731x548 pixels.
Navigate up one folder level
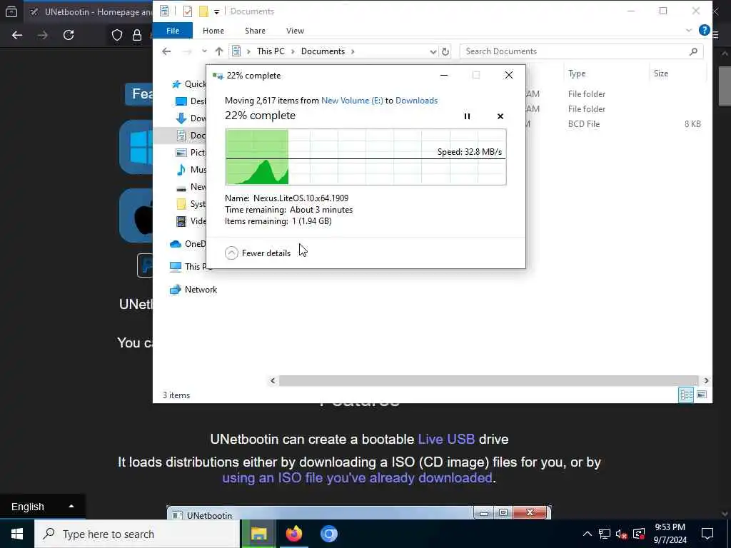coord(218,51)
